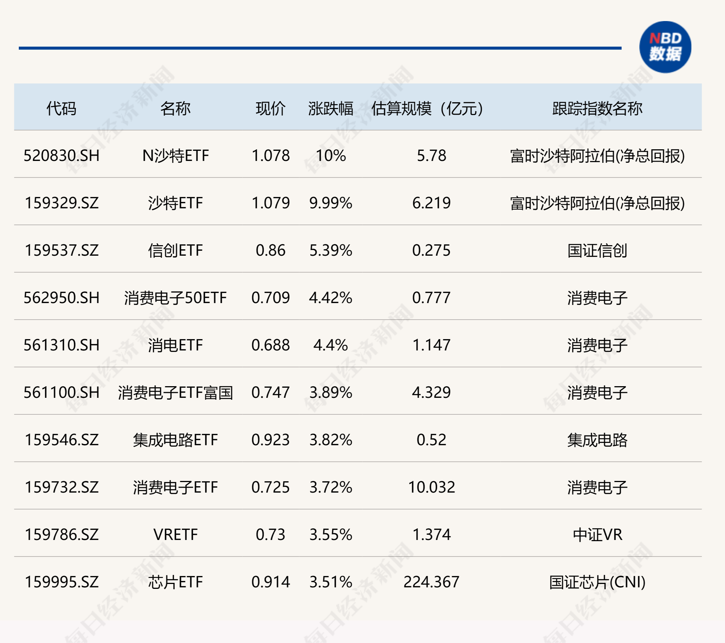Select code 159732.SZ

[61, 487]
